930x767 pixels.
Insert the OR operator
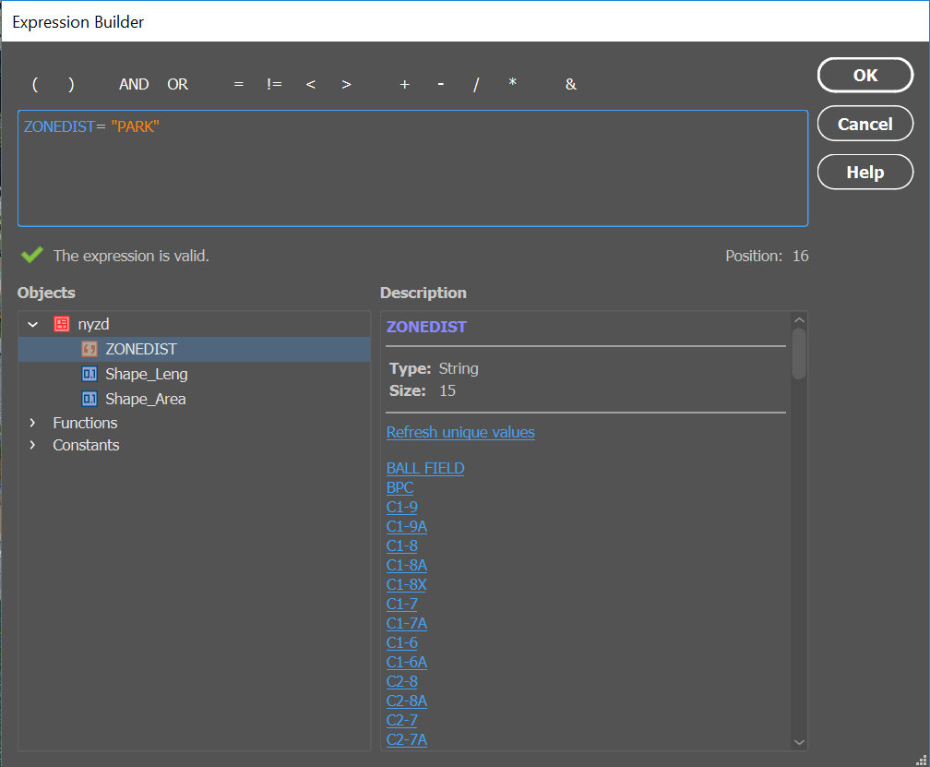(177, 84)
